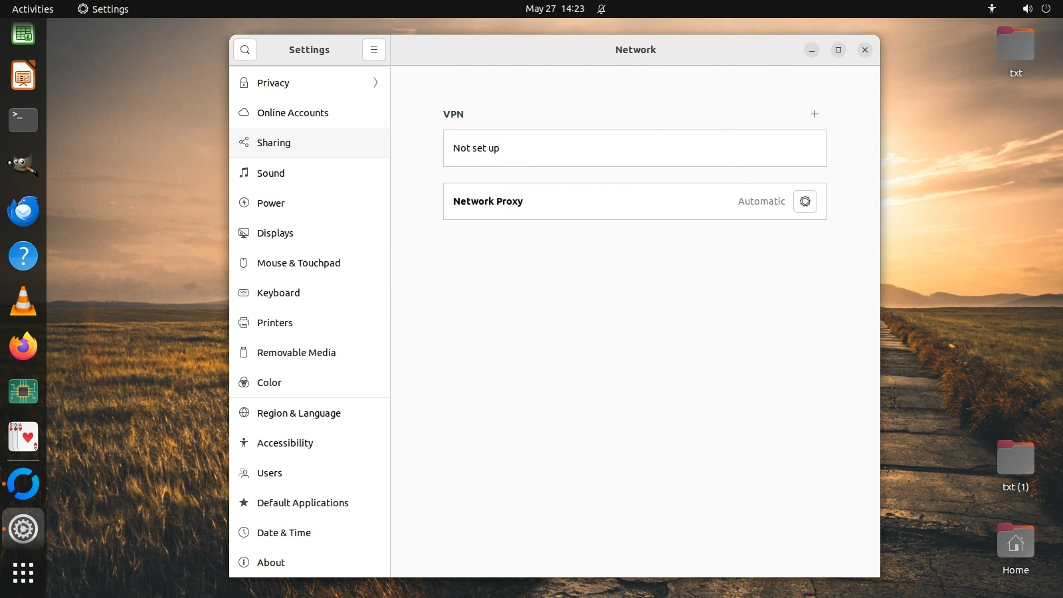Open Terminal from the dock

(x=23, y=120)
